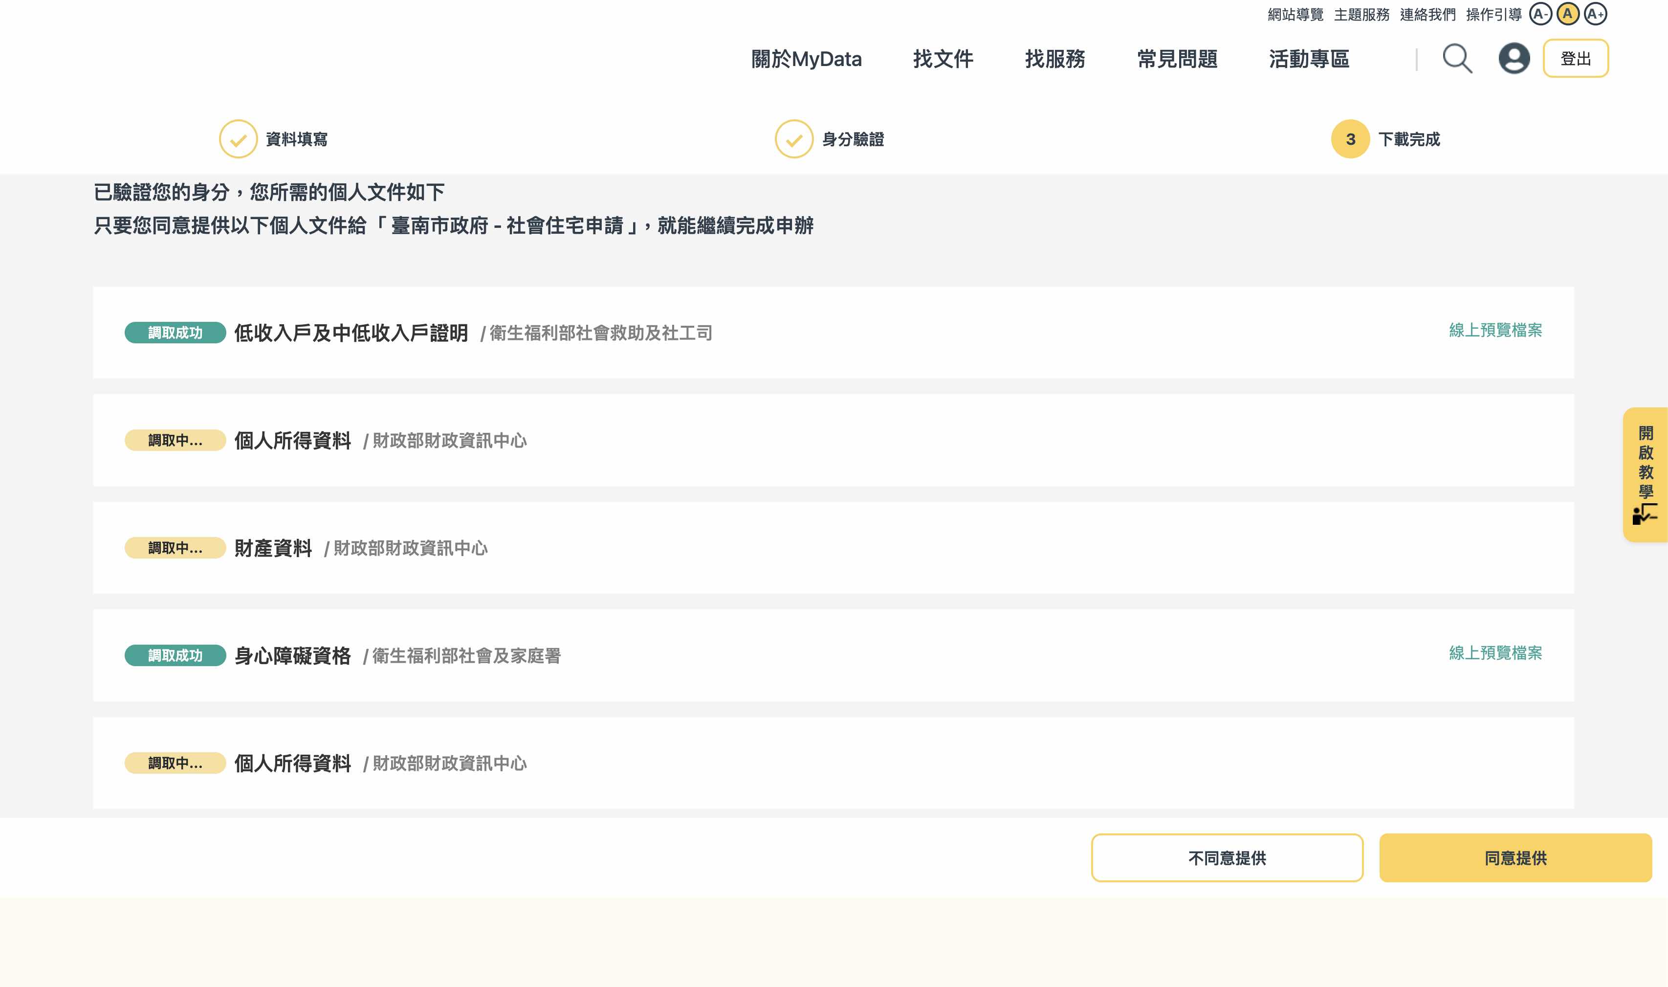This screenshot has width=1668, height=987.
Task: Open the 活動專區 menu item
Action: pos(1308,59)
